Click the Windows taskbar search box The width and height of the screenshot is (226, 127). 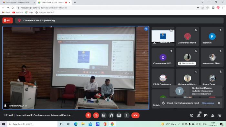point(32,124)
